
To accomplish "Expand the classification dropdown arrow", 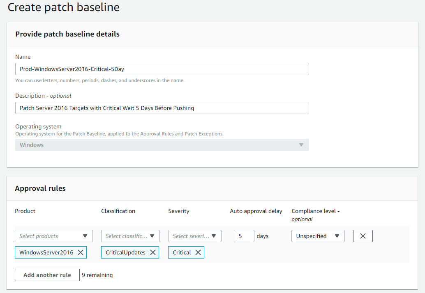I will pyautogui.click(x=152, y=236).
